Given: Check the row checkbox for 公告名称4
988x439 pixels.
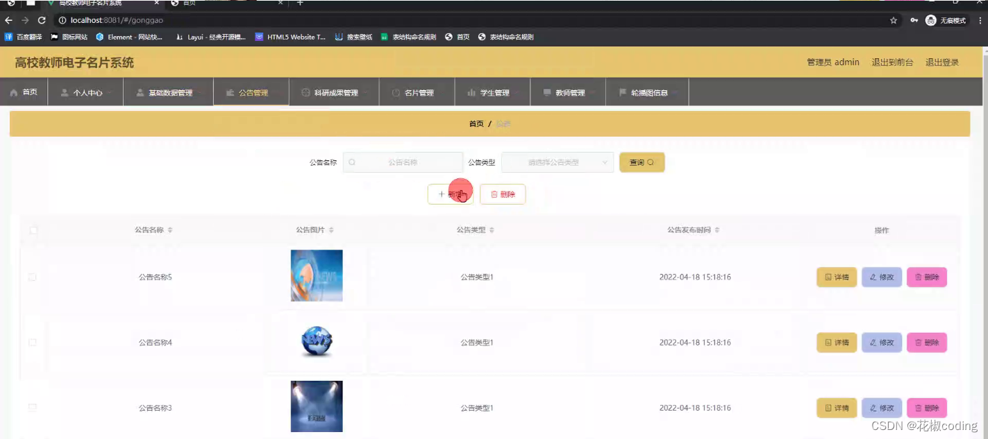Looking at the screenshot, I should pyautogui.click(x=33, y=342).
